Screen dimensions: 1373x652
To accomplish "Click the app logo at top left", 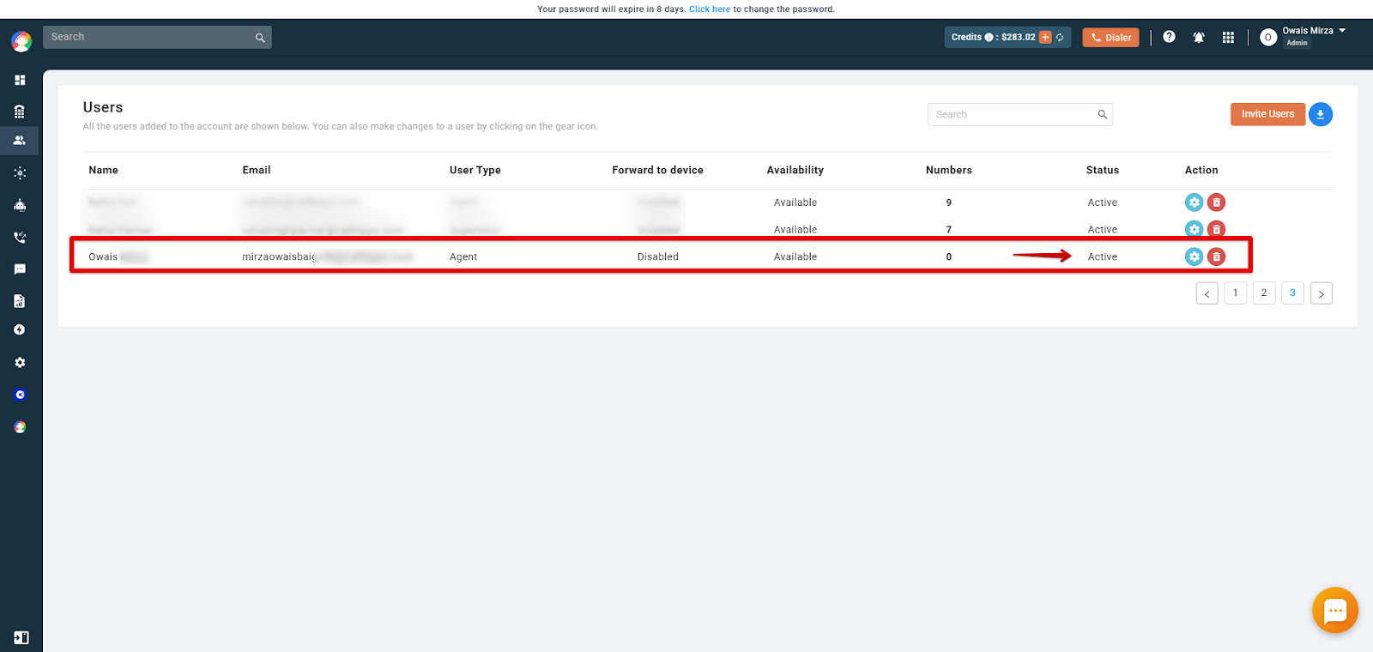I will click(x=21, y=40).
